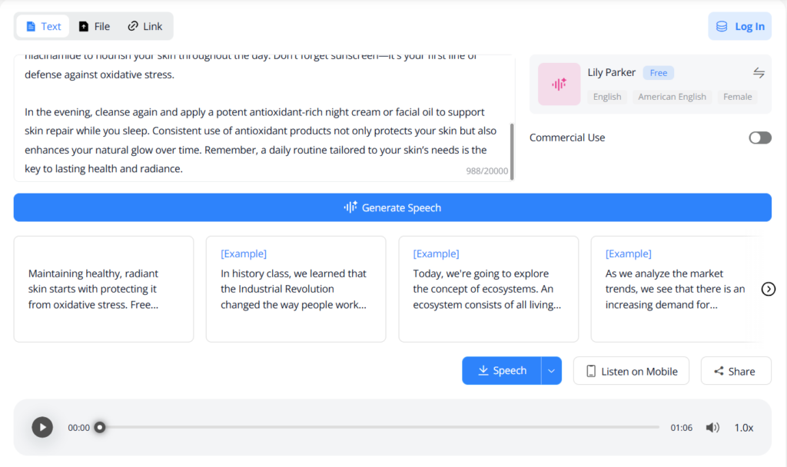Open Listen on Mobile
The height and width of the screenshot is (467, 787).
(631, 370)
